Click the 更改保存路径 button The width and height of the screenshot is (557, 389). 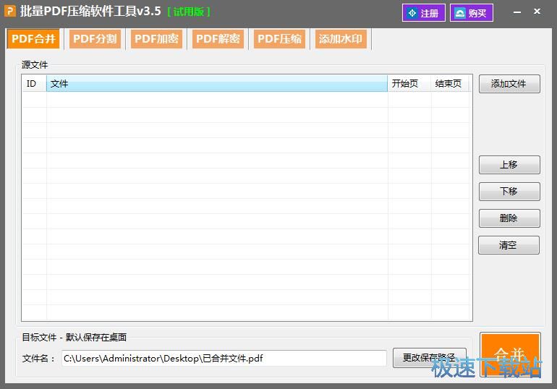click(430, 358)
